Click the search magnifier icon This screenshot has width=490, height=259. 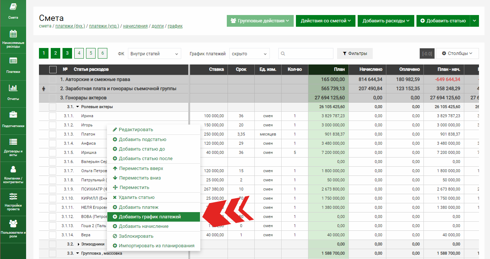click(283, 54)
